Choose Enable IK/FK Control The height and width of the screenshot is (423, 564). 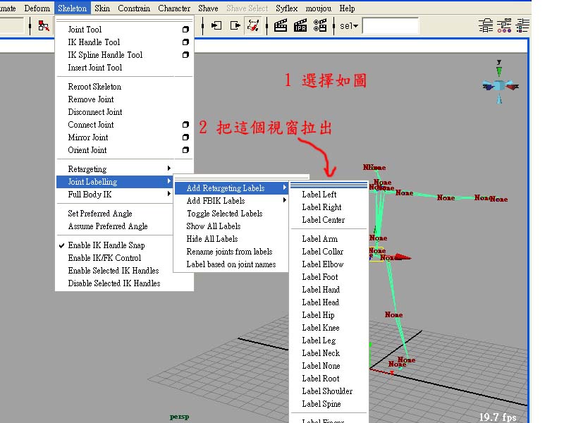click(104, 257)
